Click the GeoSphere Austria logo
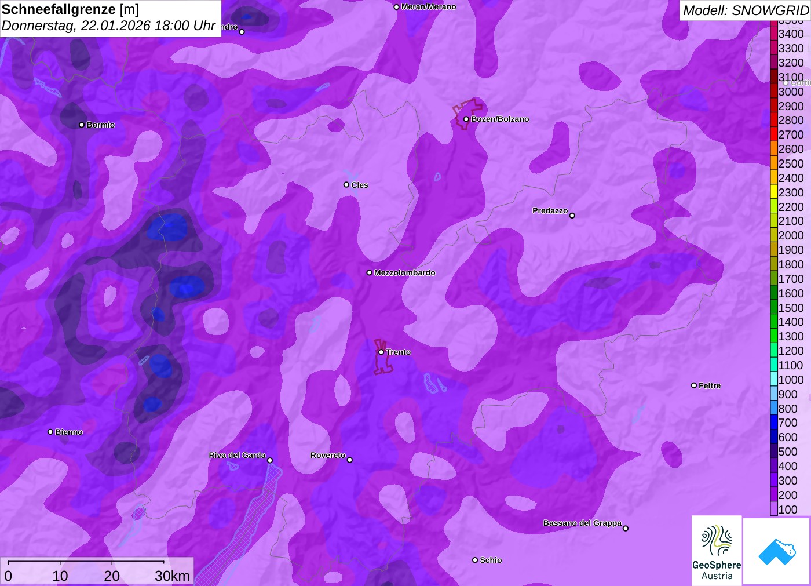This screenshot has height=586, width=811. click(717, 550)
